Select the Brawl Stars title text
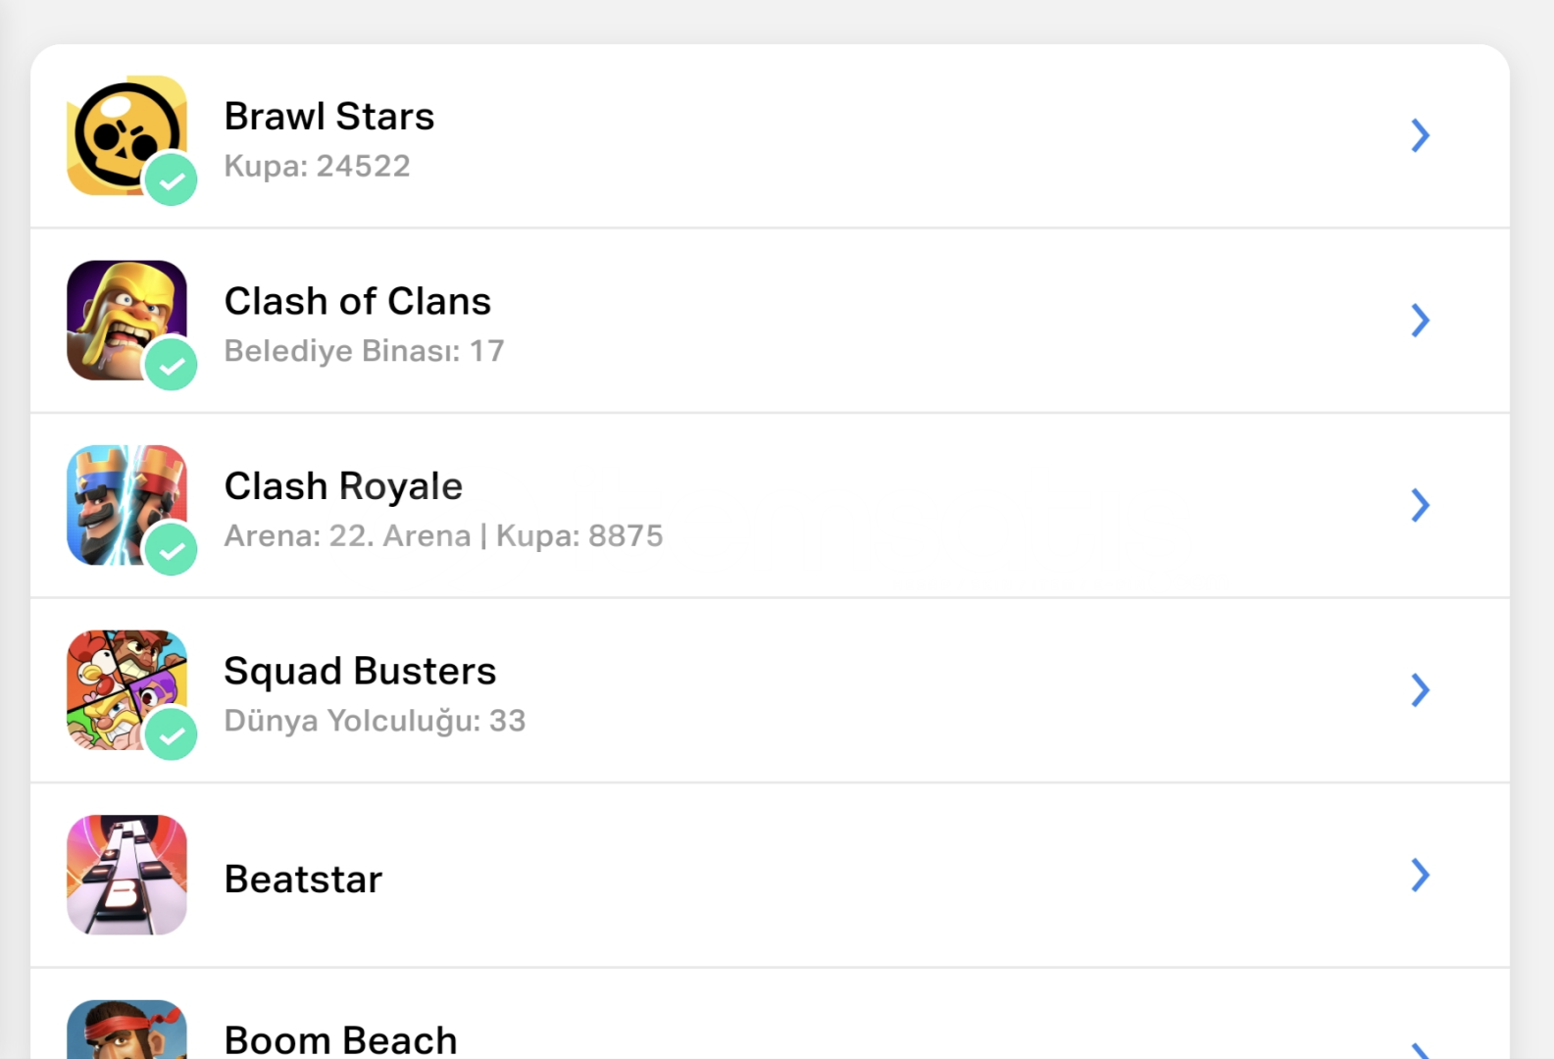 point(329,117)
